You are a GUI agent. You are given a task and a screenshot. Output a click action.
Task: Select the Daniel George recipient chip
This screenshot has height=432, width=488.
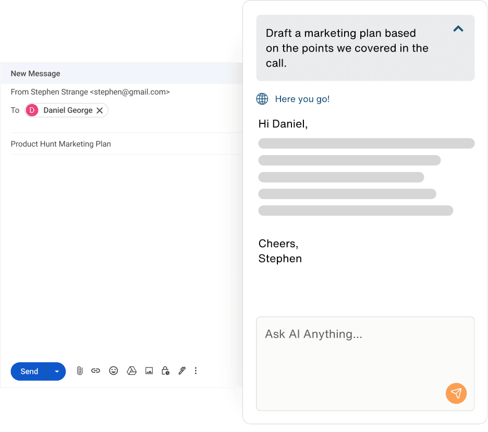[x=67, y=110]
